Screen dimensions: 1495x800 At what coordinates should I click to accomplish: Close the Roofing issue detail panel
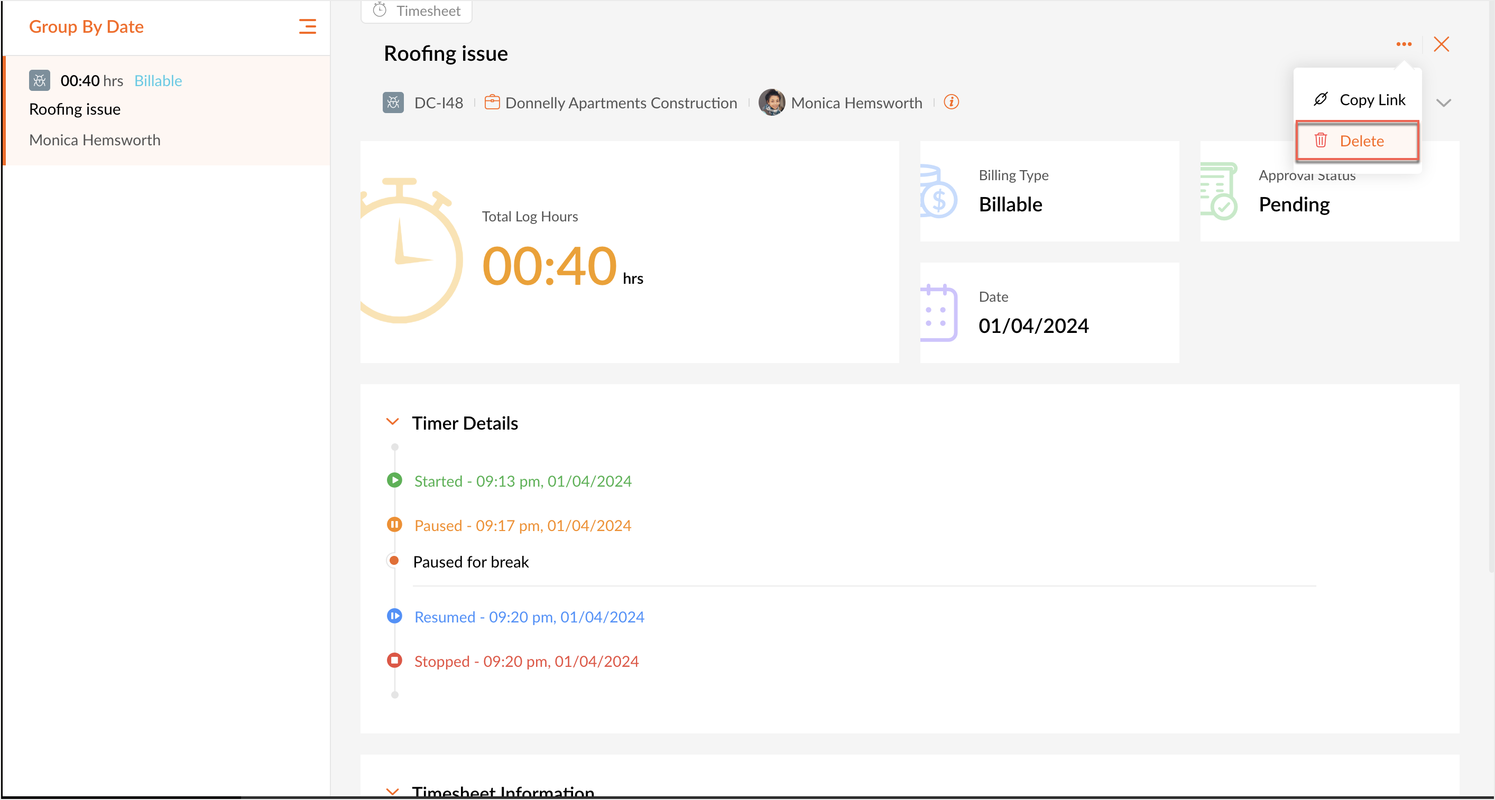coord(1441,44)
